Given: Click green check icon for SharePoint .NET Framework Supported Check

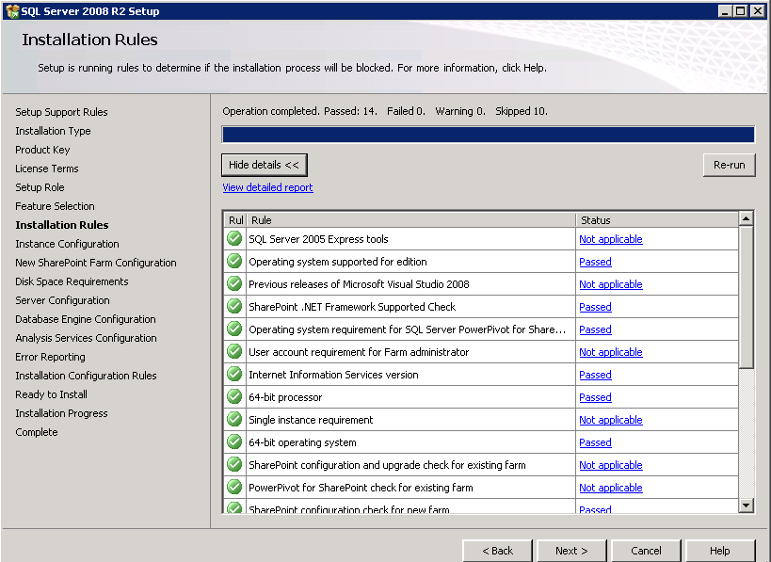Looking at the screenshot, I should click(234, 306).
